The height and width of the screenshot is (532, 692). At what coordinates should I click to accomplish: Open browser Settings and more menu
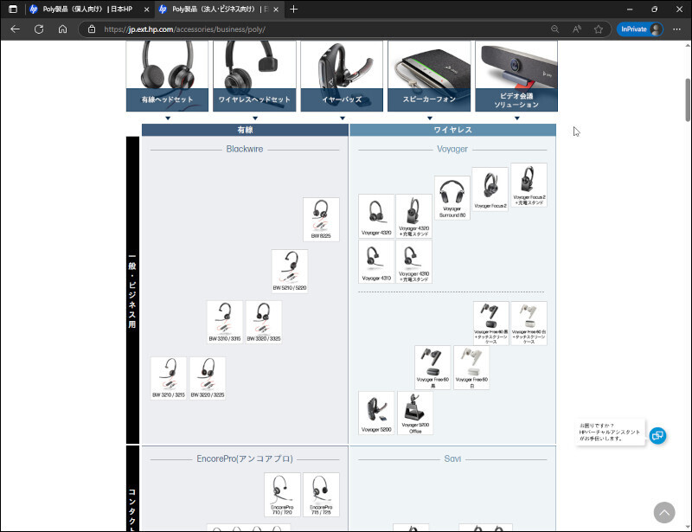pos(676,29)
